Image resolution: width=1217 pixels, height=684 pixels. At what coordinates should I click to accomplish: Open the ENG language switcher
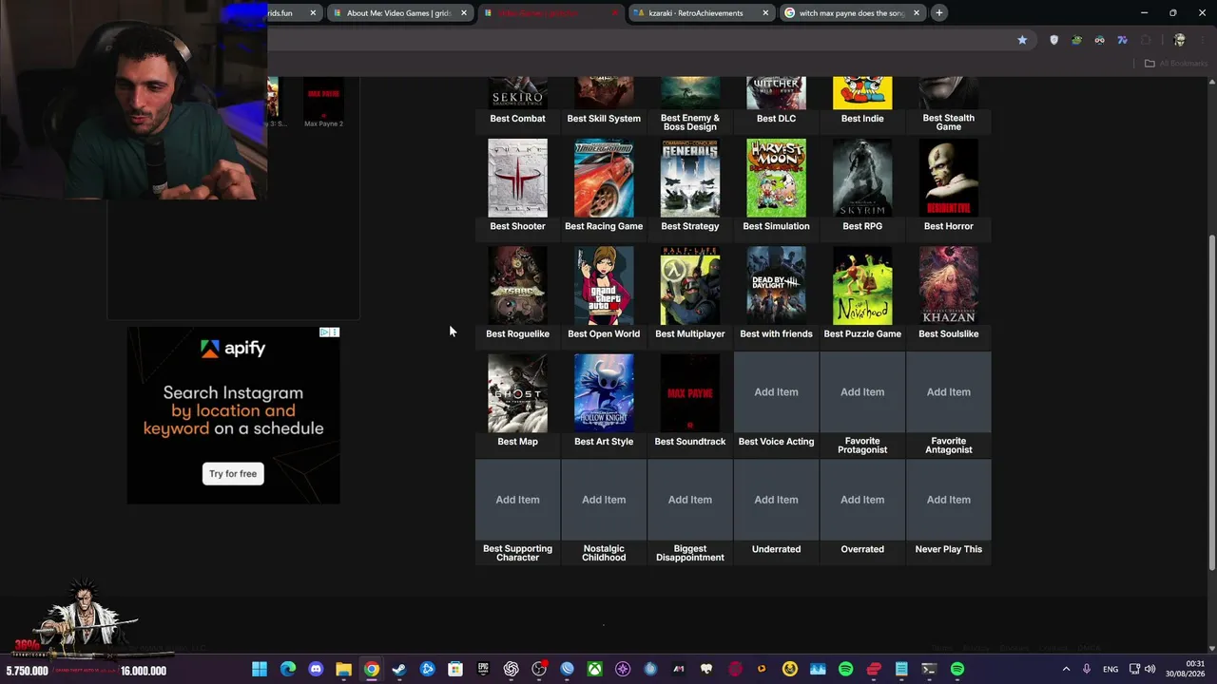click(1111, 670)
